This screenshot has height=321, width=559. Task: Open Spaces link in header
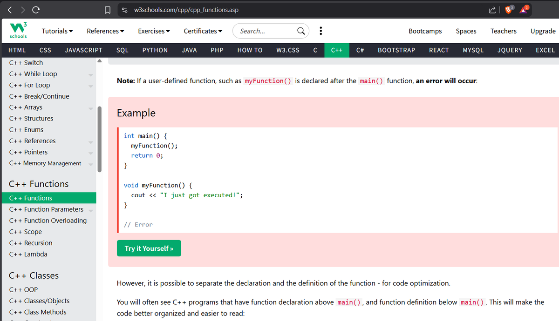[x=466, y=31]
